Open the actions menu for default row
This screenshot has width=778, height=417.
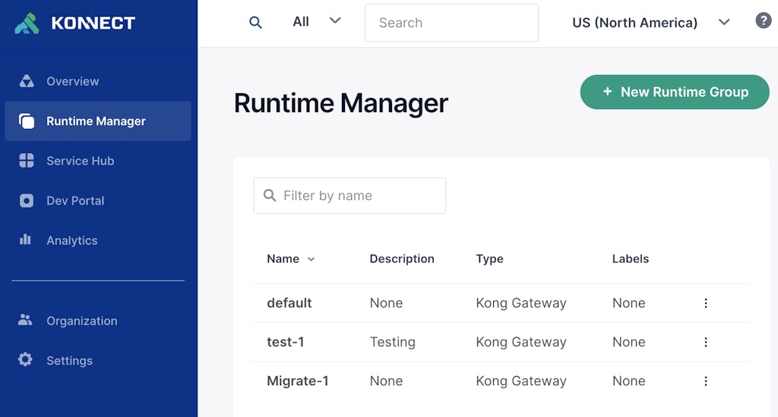click(705, 303)
